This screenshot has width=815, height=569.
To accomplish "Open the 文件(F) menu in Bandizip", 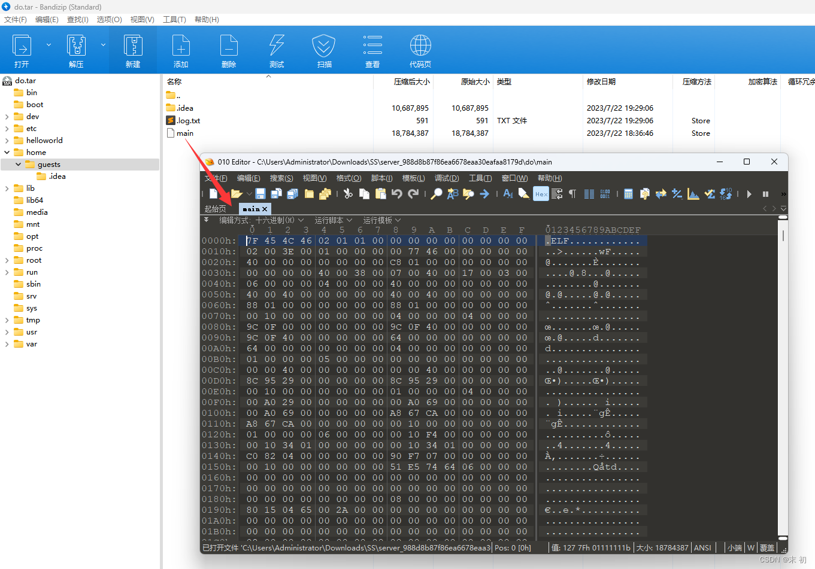I will (16, 20).
